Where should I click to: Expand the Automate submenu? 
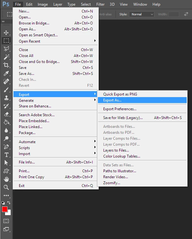(56, 142)
